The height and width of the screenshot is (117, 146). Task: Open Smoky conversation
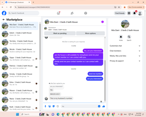(x=20, y=75)
